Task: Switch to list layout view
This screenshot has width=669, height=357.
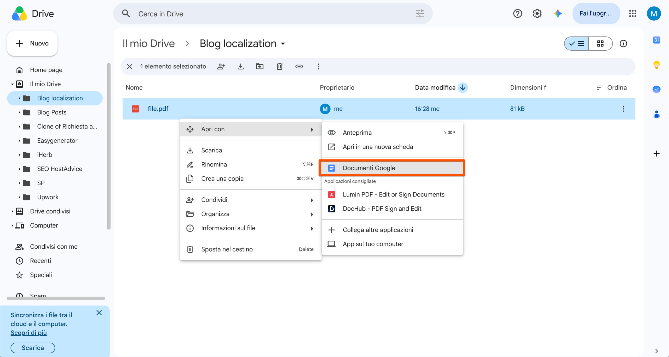Action: [576, 44]
